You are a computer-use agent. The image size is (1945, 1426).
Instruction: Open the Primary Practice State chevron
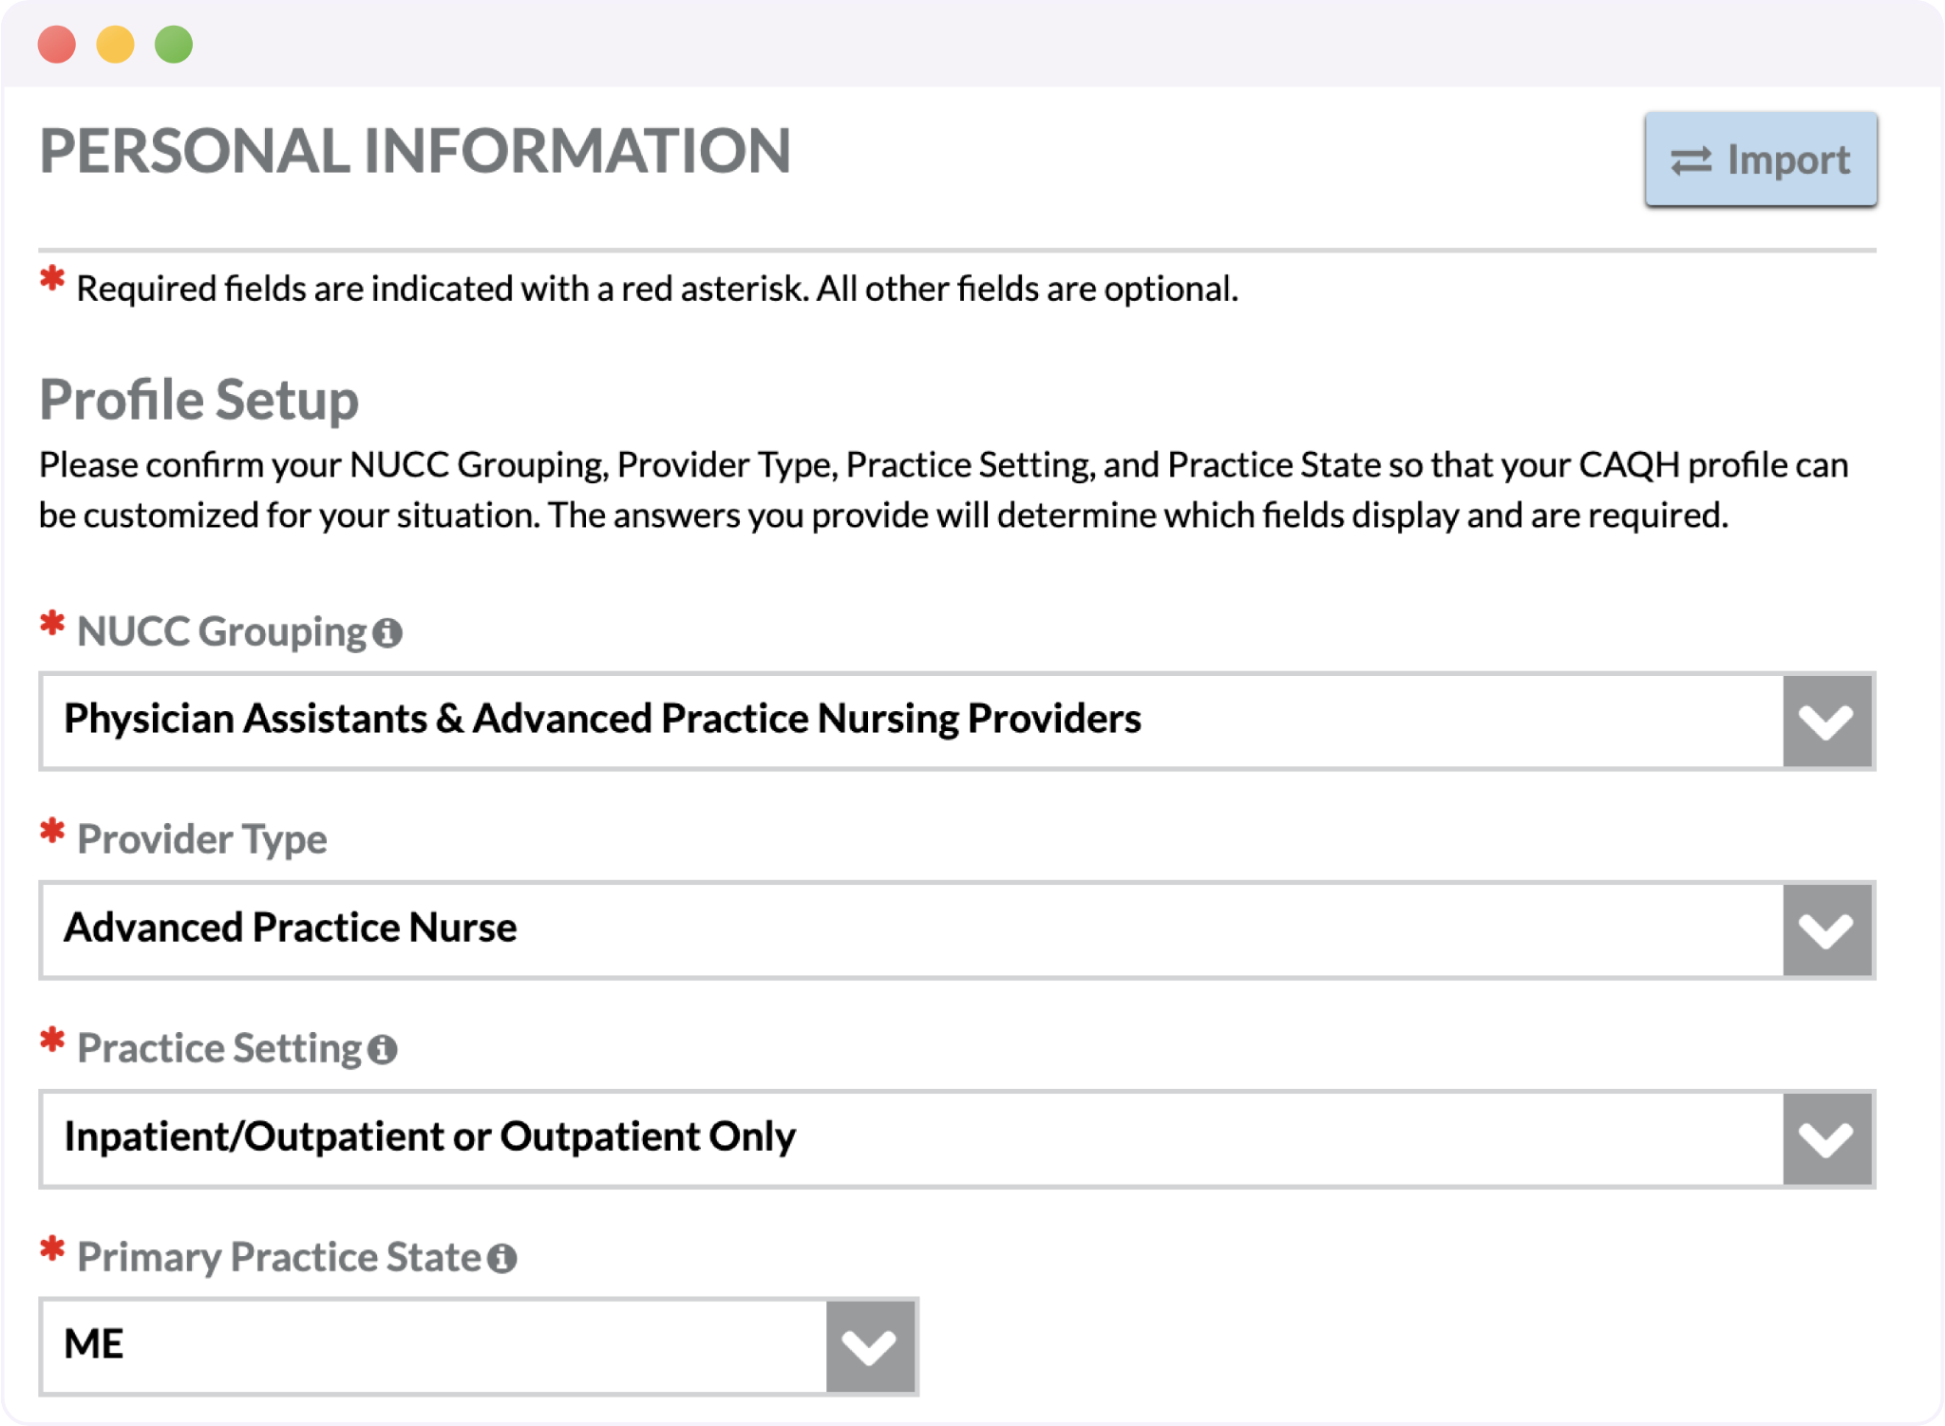pyautogui.click(x=870, y=1347)
